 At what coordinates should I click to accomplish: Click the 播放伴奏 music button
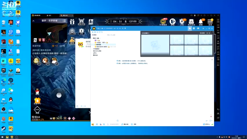pos(125,124)
